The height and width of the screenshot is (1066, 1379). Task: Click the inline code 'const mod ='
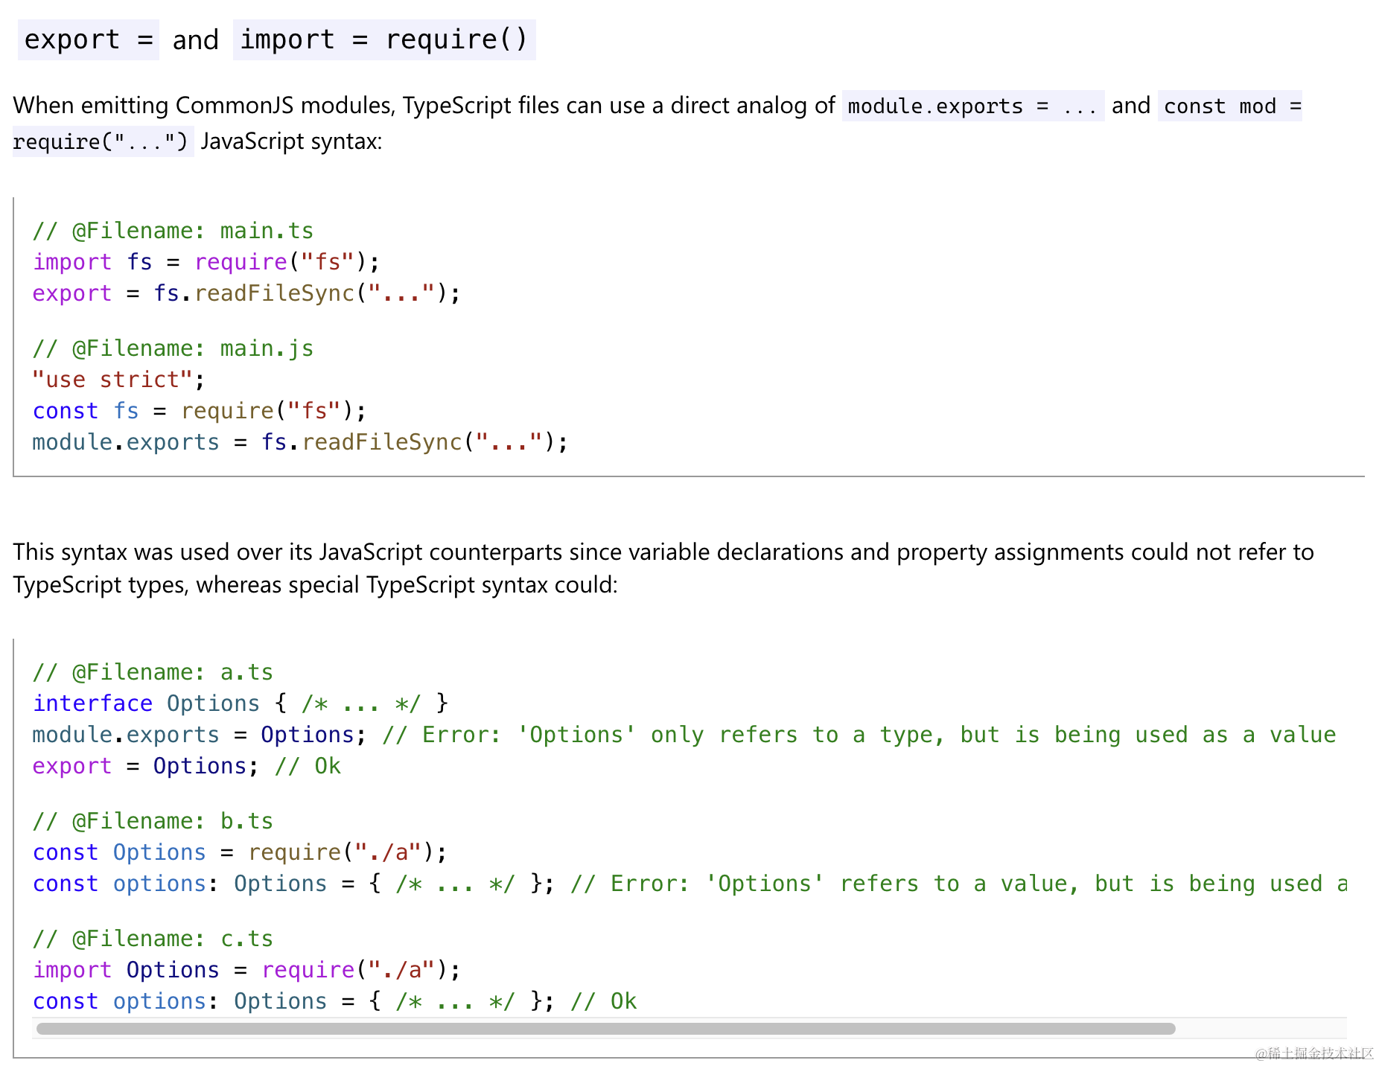(1230, 106)
